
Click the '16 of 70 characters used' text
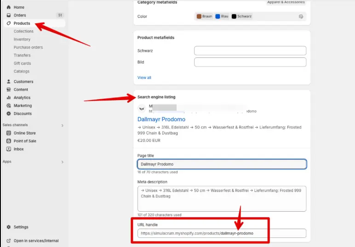[157, 172]
